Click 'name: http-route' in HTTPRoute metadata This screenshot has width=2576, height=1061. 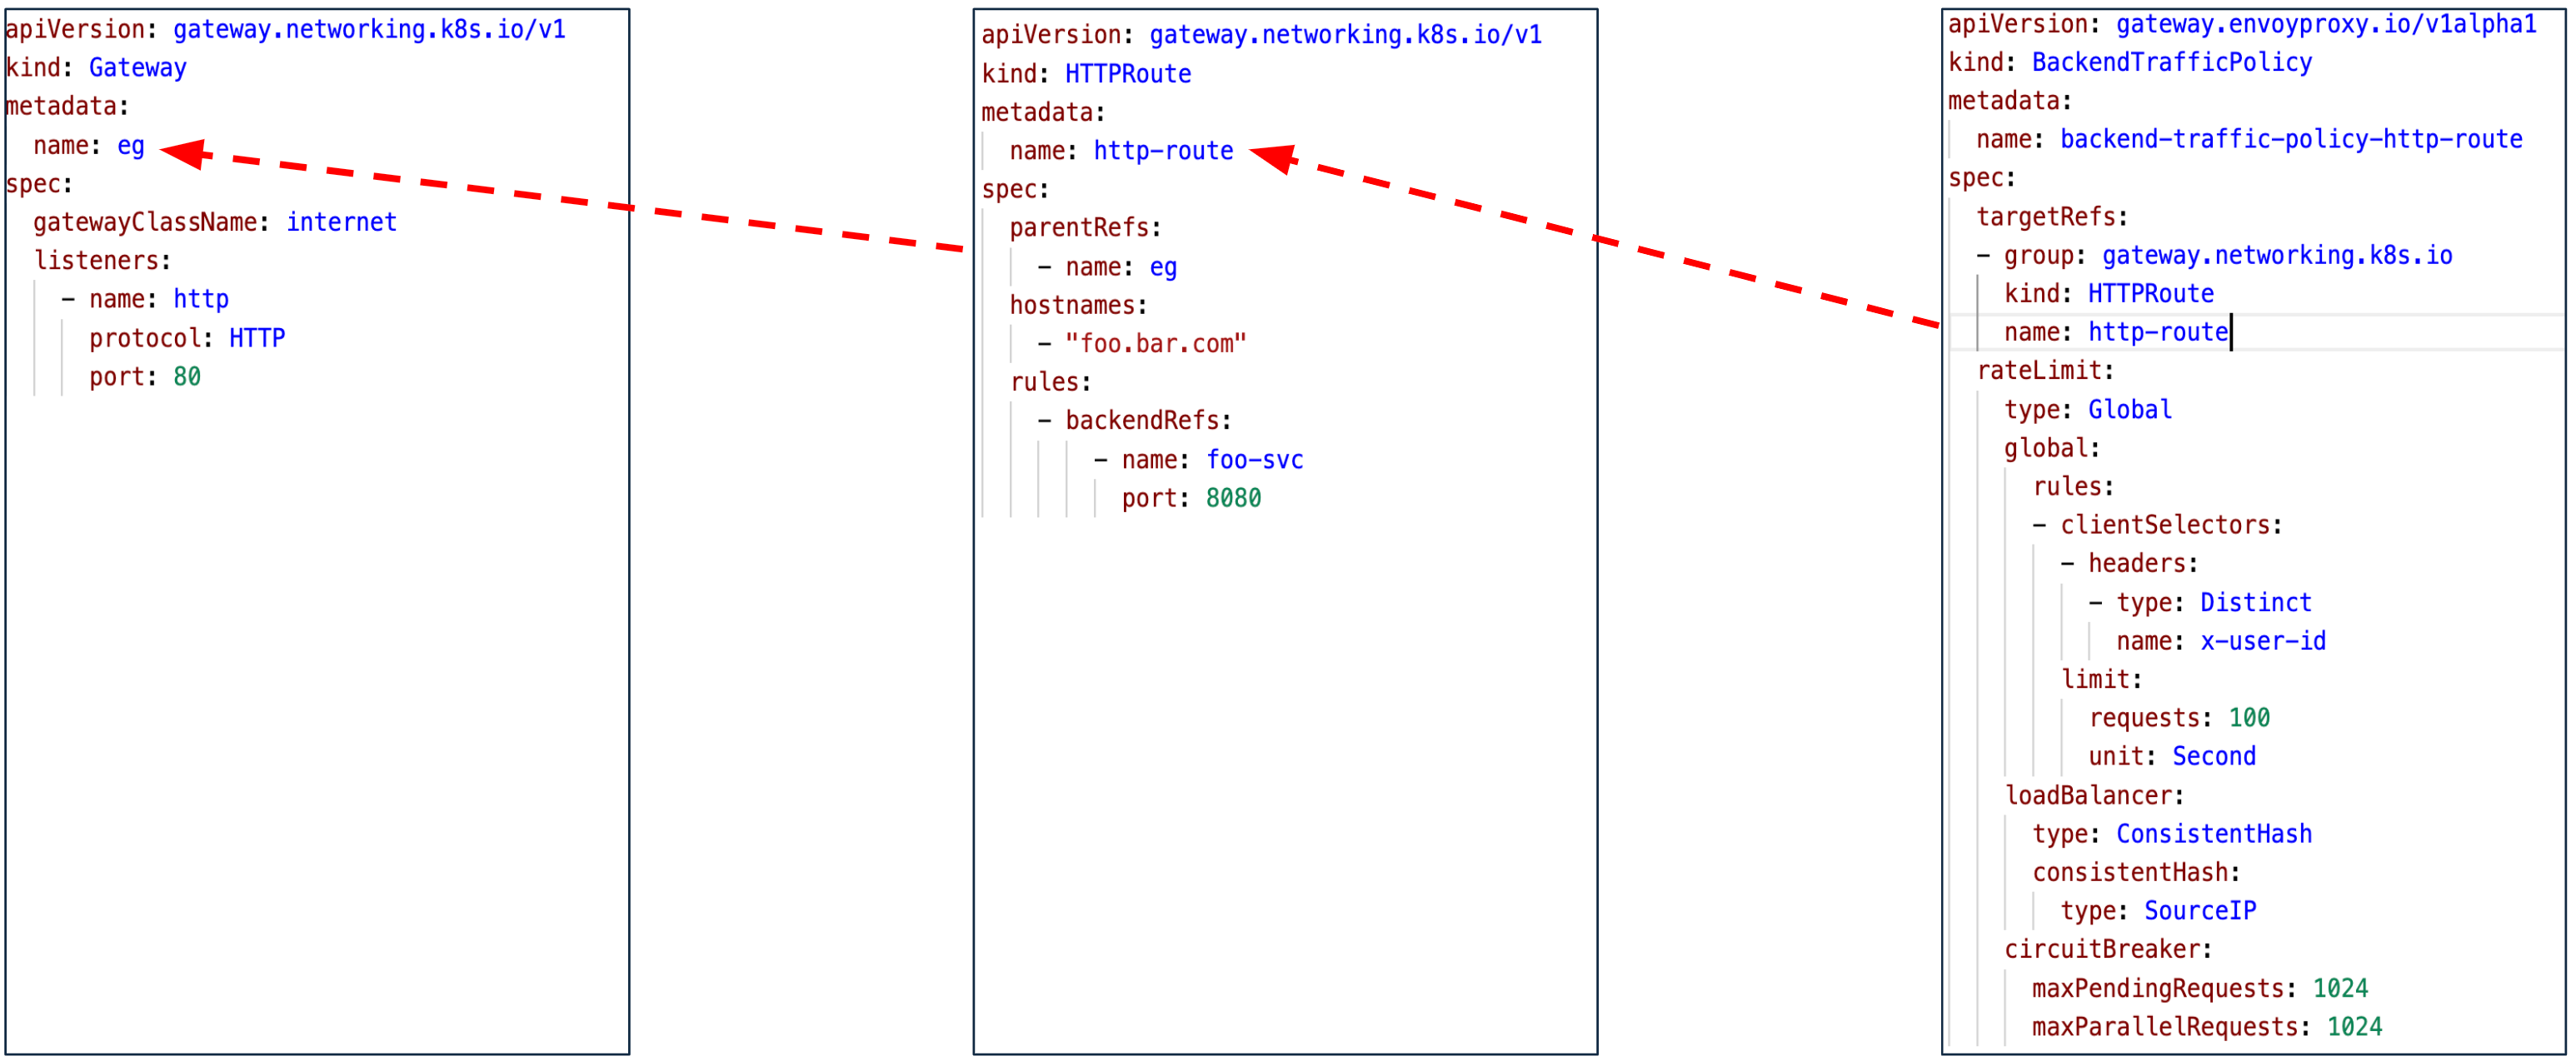1121,151
